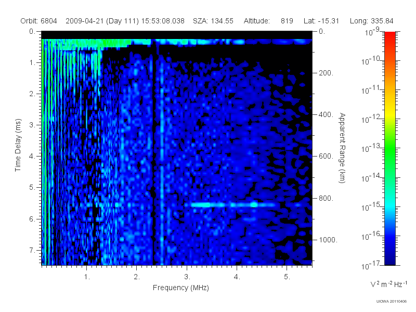Click the 'Lat: -15.31' header value
The height and width of the screenshot is (312, 416).
(321, 21)
